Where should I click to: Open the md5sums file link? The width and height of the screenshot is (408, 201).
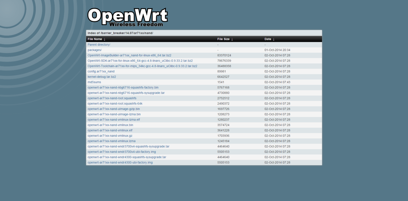(94, 82)
